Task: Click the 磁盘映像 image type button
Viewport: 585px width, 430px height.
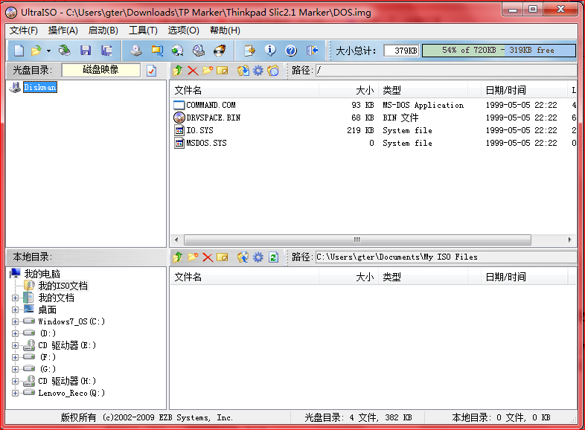Action: coord(100,70)
